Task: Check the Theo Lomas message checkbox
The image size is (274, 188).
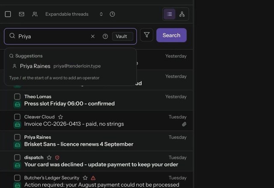Action: pyautogui.click(x=17, y=97)
